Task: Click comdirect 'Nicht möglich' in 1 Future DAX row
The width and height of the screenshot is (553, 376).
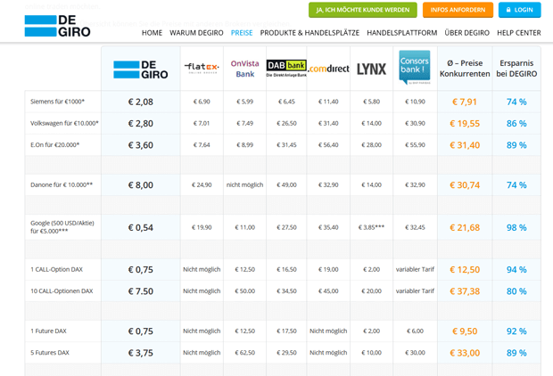Action: click(x=328, y=331)
